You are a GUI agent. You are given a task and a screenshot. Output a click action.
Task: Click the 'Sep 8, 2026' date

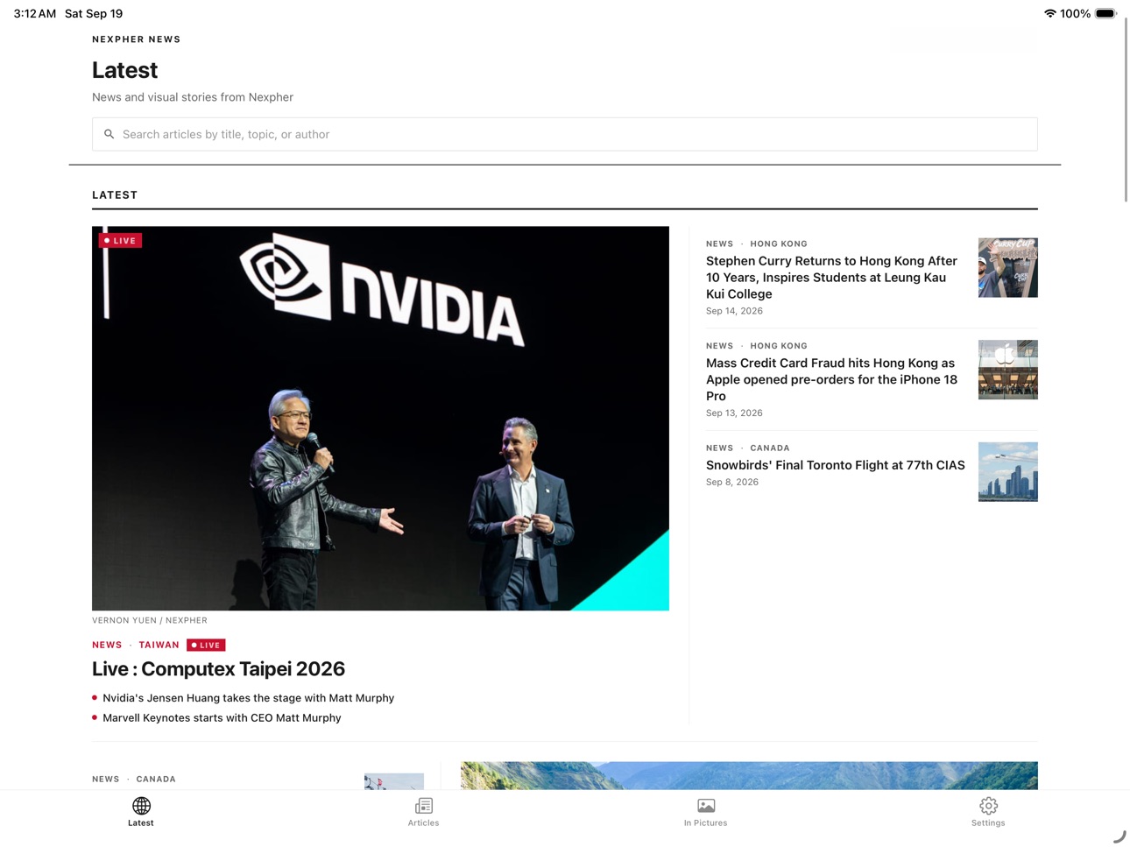731,482
